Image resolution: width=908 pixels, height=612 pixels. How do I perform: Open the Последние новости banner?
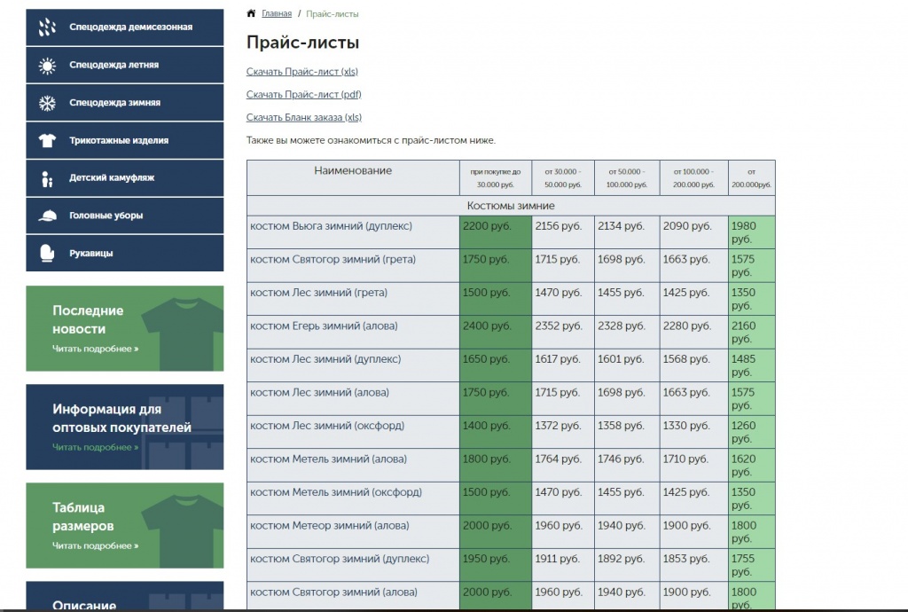[124, 328]
